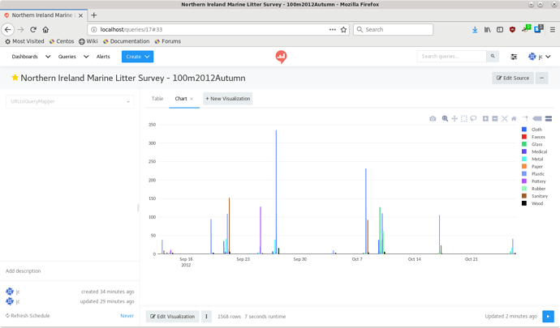Click the favorite star beside query title

[x=15, y=78]
